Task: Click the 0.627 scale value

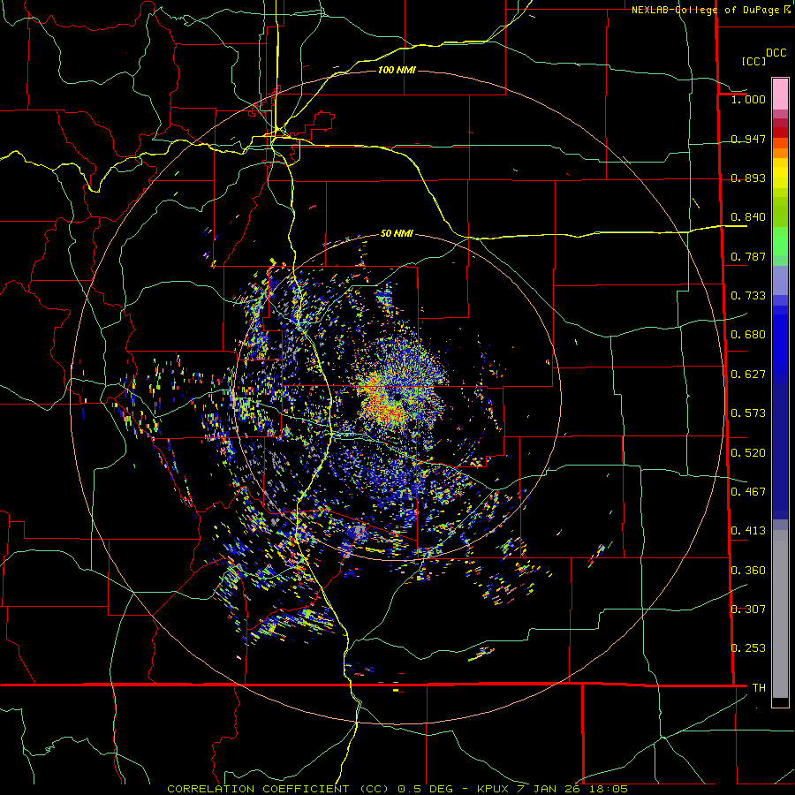Action: (748, 375)
